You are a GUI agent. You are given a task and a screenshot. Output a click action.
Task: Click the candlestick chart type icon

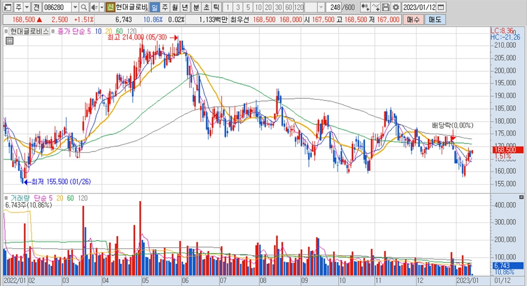pyautogui.click(x=365, y=7)
